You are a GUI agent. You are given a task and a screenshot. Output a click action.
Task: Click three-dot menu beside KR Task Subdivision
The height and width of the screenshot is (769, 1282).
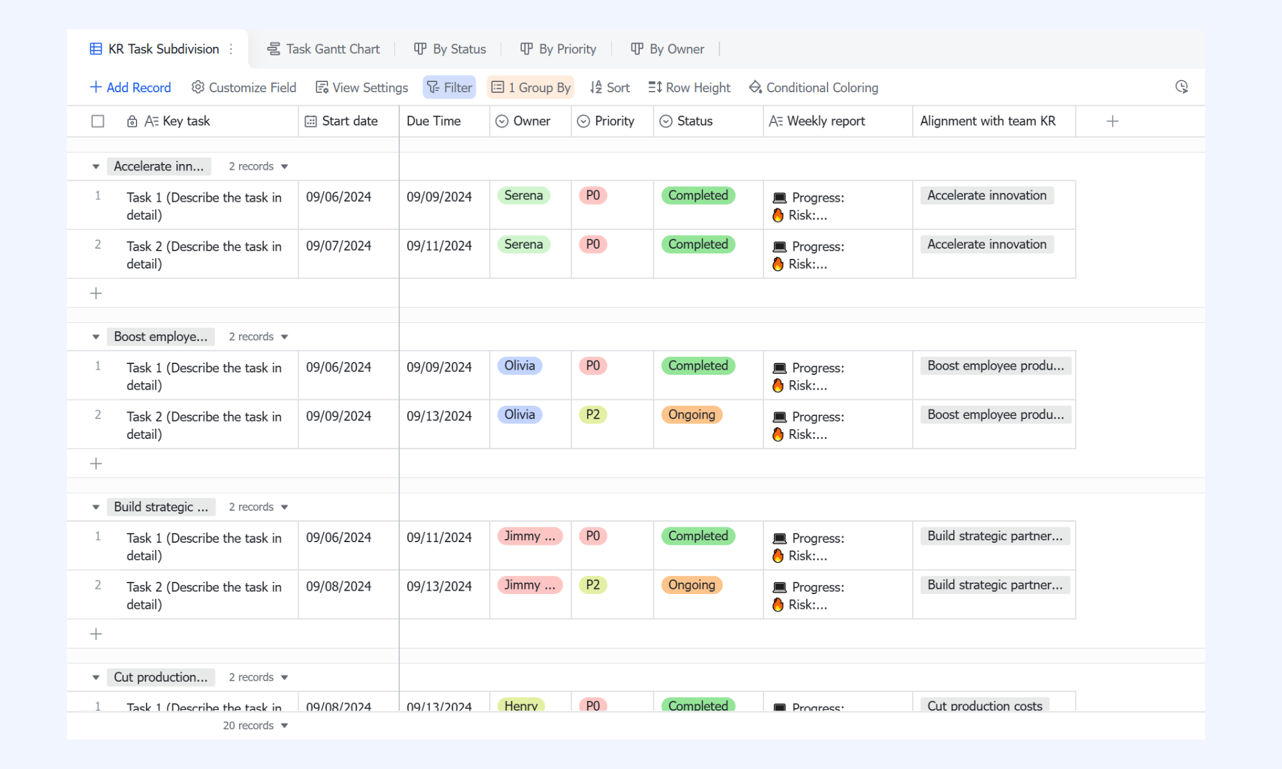pos(231,49)
